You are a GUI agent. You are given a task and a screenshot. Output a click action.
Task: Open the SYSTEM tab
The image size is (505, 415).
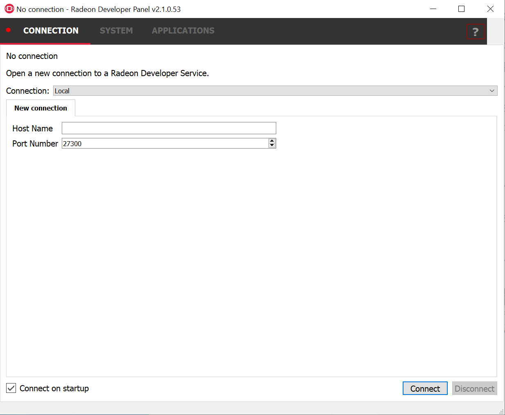click(x=116, y=31)
